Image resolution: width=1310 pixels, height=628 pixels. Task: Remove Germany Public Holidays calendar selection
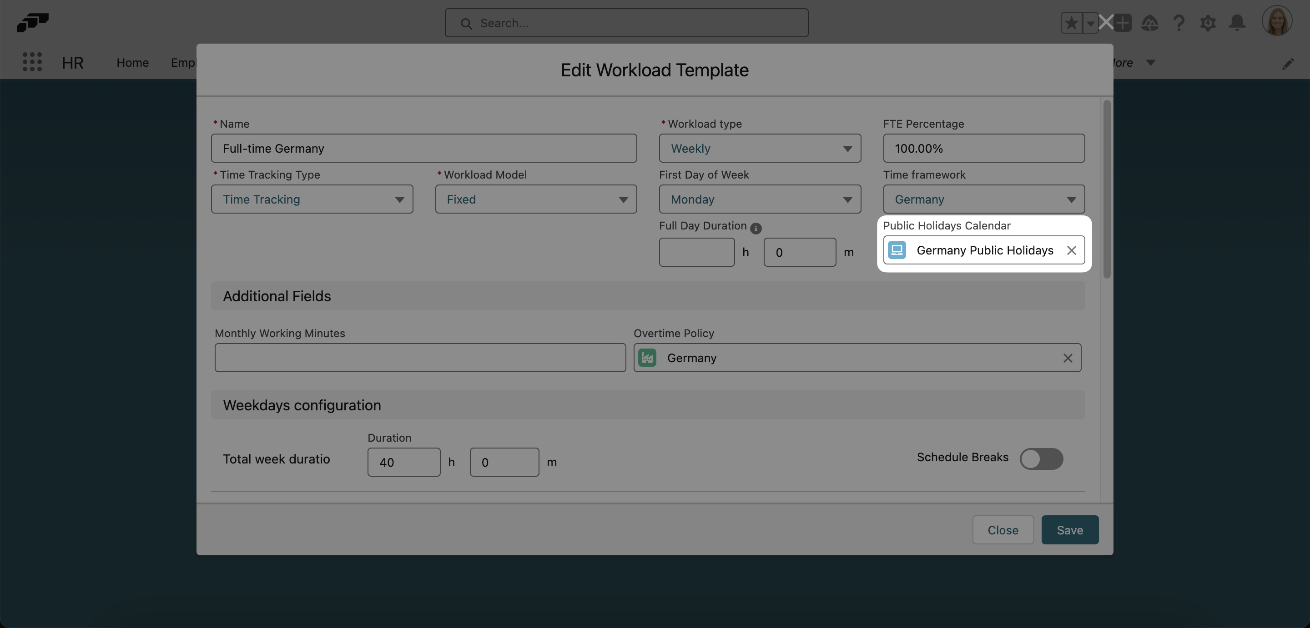(x=1071, y=250)
